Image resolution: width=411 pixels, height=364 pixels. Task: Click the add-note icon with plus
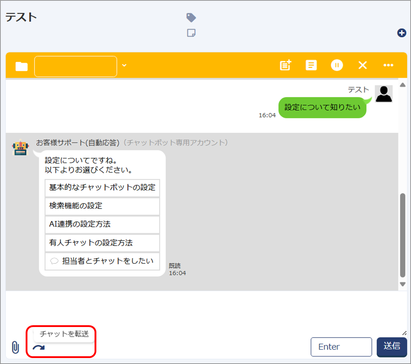click(285, 65)
